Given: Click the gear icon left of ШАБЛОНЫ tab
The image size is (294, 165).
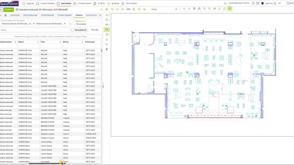Looking at the screenshot, I should [6, 15].
